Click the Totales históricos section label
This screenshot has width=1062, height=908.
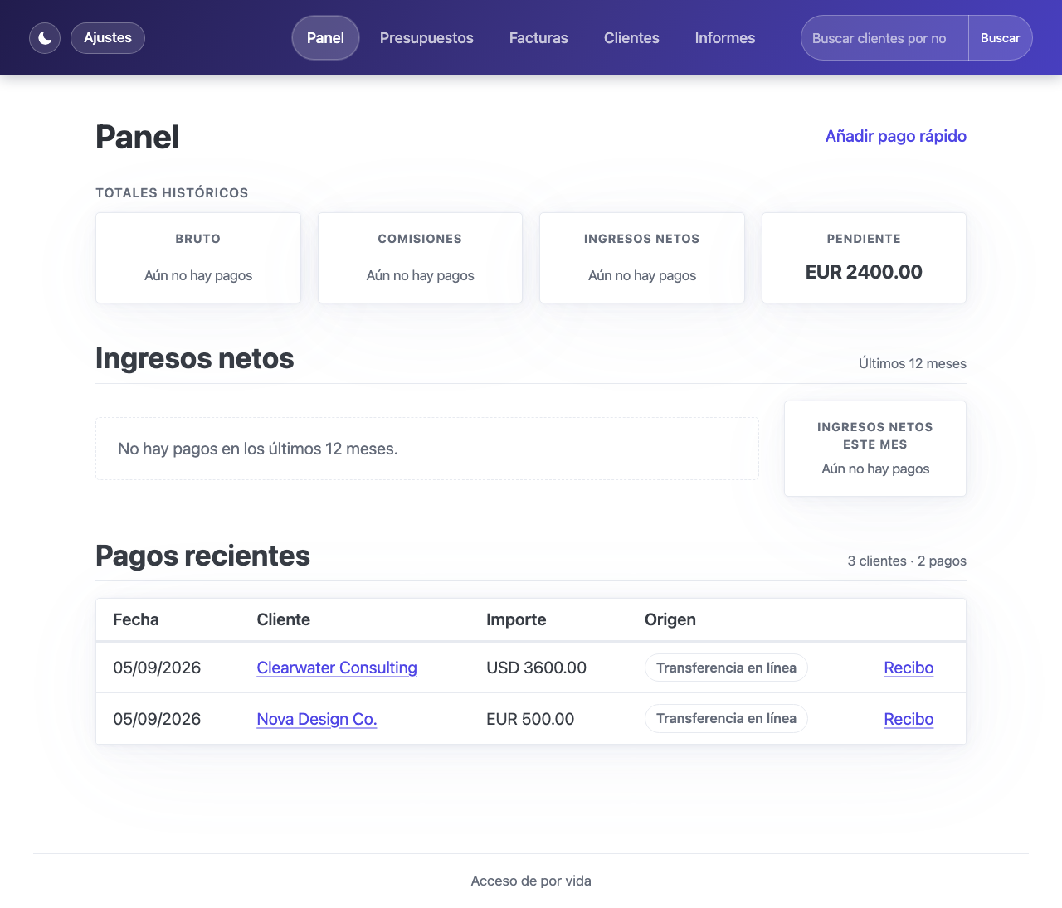pyautogui.click(x=172, y=193)
